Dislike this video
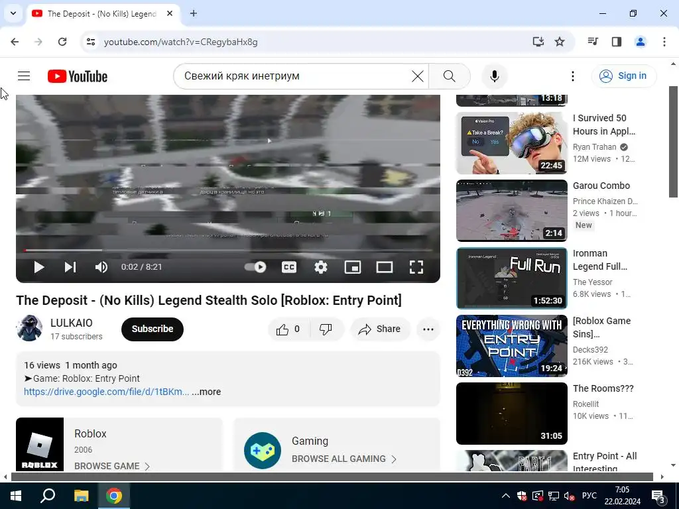The width and height of the screenshot is (679, 509). point(326,329)
